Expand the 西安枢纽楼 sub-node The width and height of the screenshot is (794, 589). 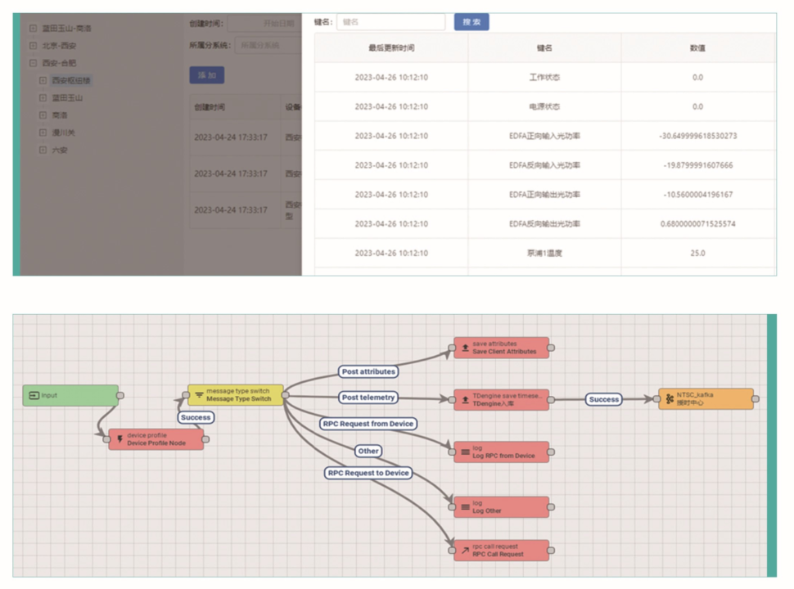[43, 80]
